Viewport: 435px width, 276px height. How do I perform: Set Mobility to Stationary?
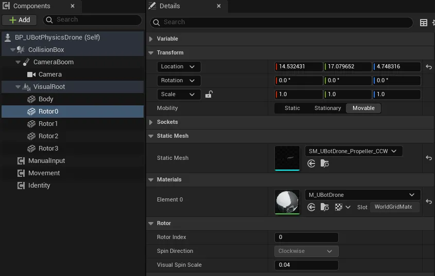(x=327, y=108)
